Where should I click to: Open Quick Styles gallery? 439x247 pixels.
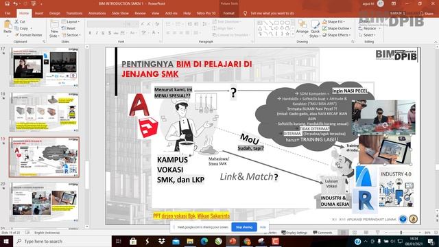315,29
